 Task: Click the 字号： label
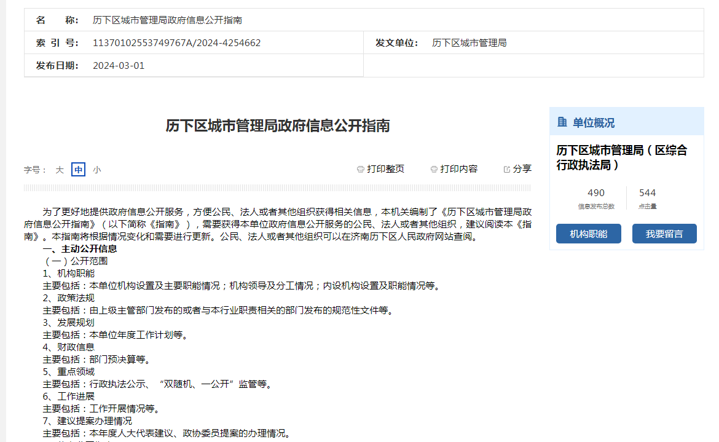(x=35, y=170)
